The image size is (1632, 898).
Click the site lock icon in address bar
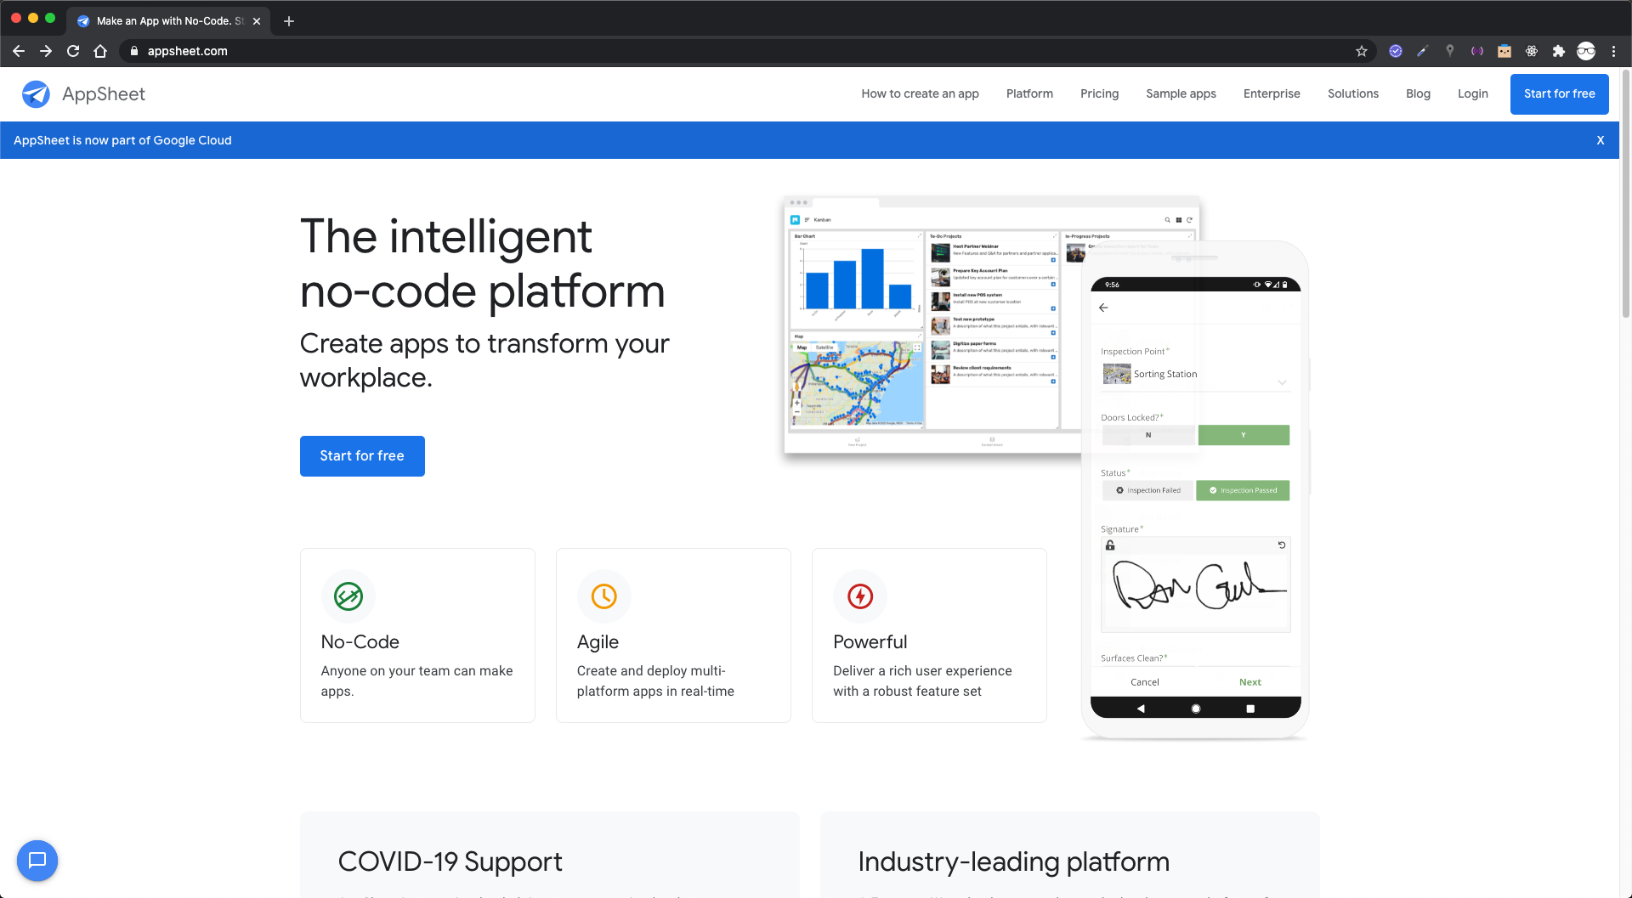tap(133, 51)
